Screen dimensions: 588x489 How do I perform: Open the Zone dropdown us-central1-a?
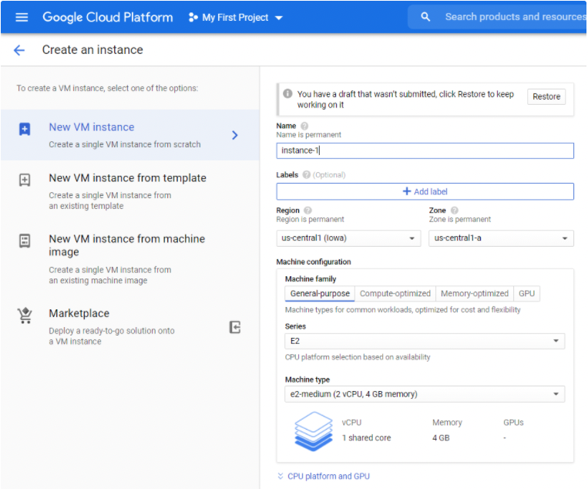(500, 238)
